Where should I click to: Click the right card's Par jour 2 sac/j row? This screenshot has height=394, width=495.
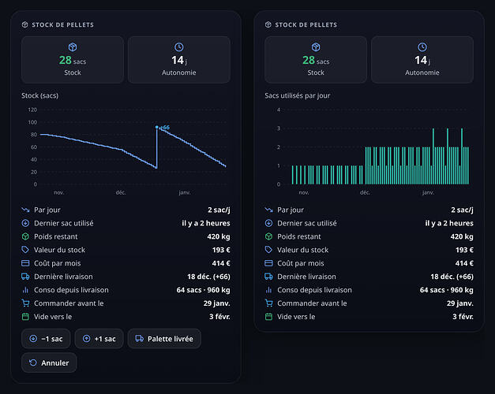tap(369, 210)
